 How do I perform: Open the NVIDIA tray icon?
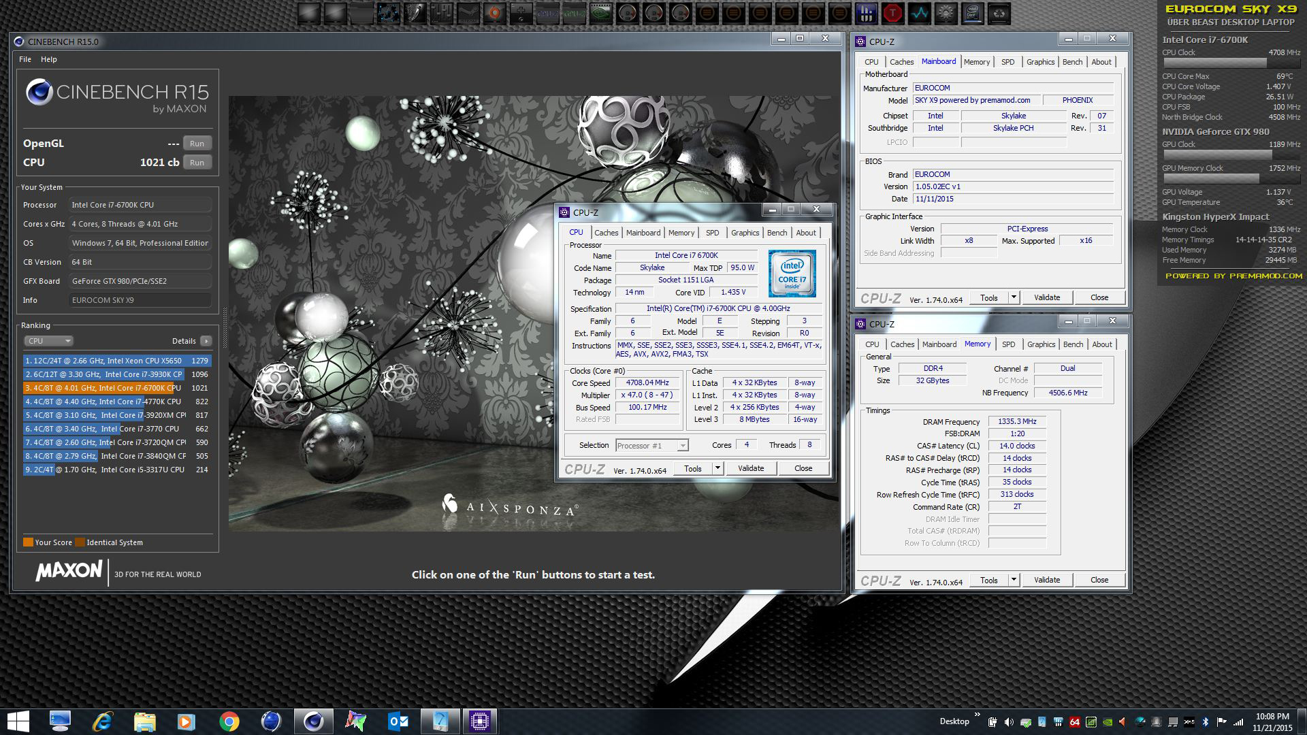(x=1108, y=722)
